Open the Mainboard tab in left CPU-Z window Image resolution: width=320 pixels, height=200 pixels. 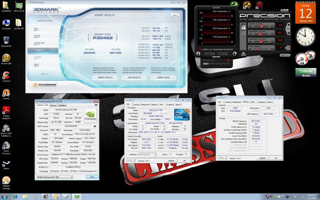click(x=145, y=105)
